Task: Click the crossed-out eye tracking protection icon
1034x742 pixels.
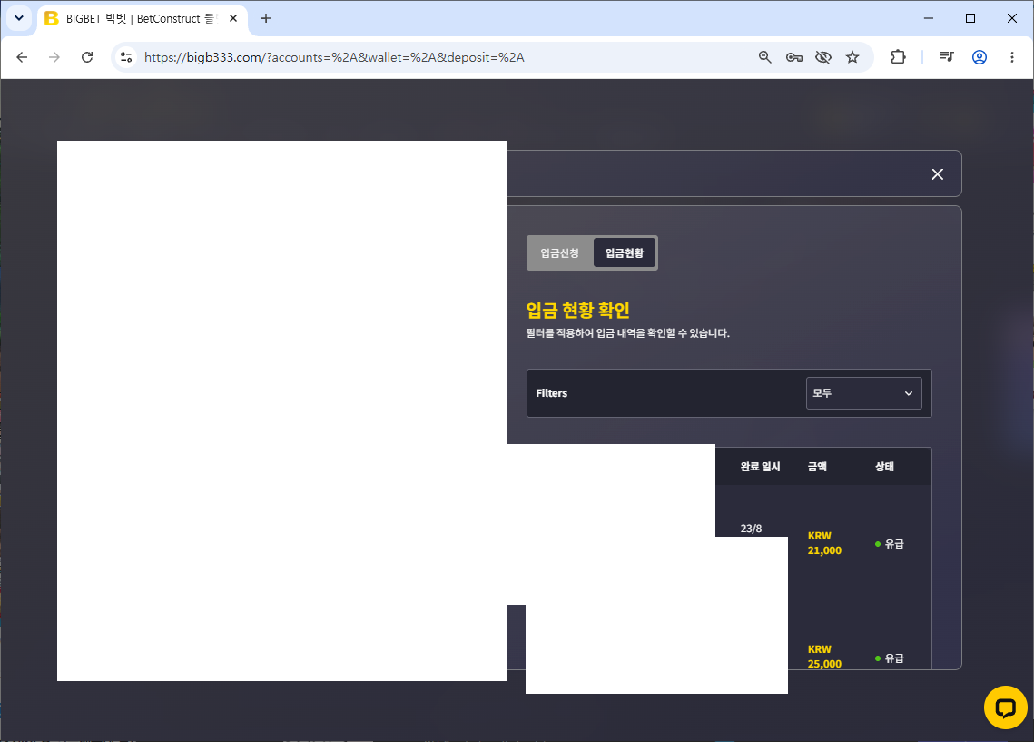Action: click(x=823, y=57)
